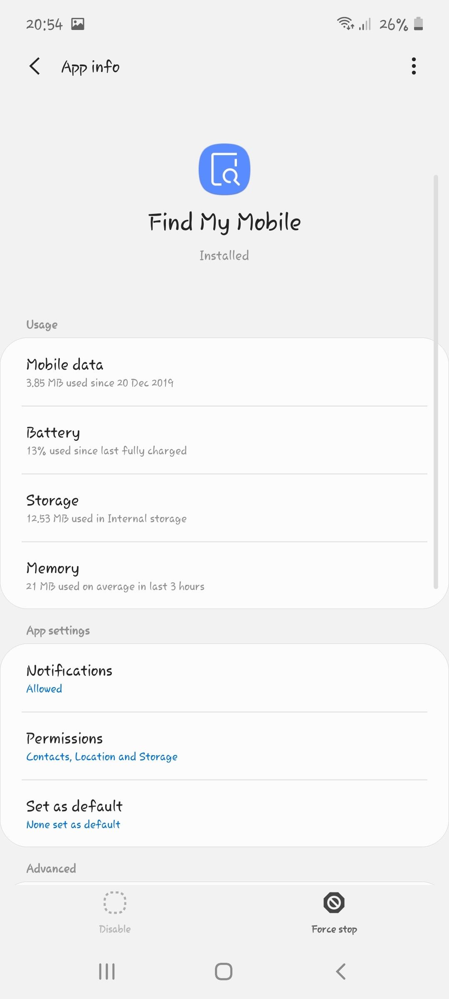Tap the back arrow beside App info

pyautogui.click(x=35, y=66)
